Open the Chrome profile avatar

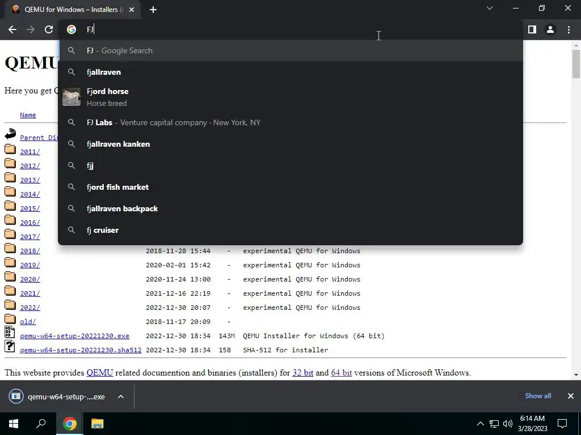[x=550, y=29]
